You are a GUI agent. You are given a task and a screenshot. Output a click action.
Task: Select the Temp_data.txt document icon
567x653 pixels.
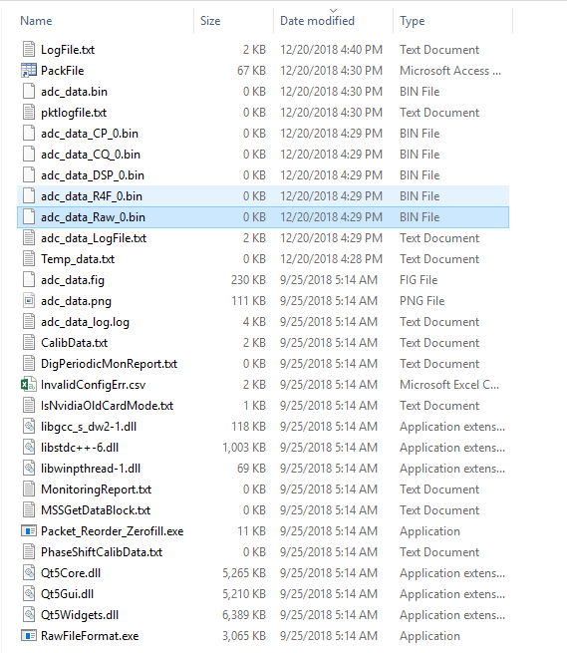coord(29,258)
